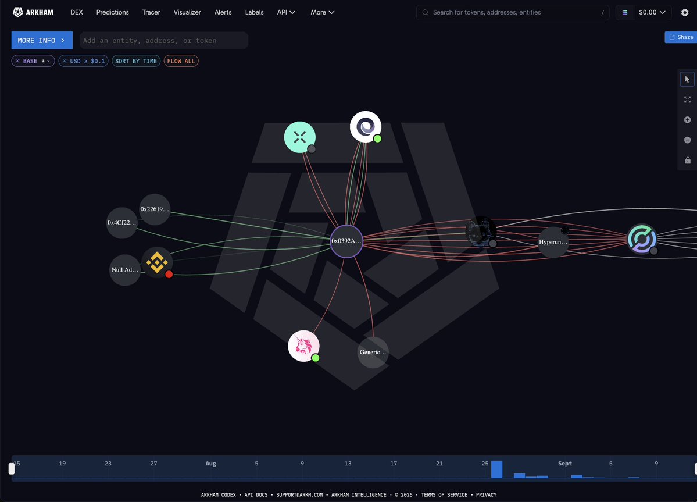Select the dark pixel-art avatar node
Screen dimensions: 697x502
481,232
